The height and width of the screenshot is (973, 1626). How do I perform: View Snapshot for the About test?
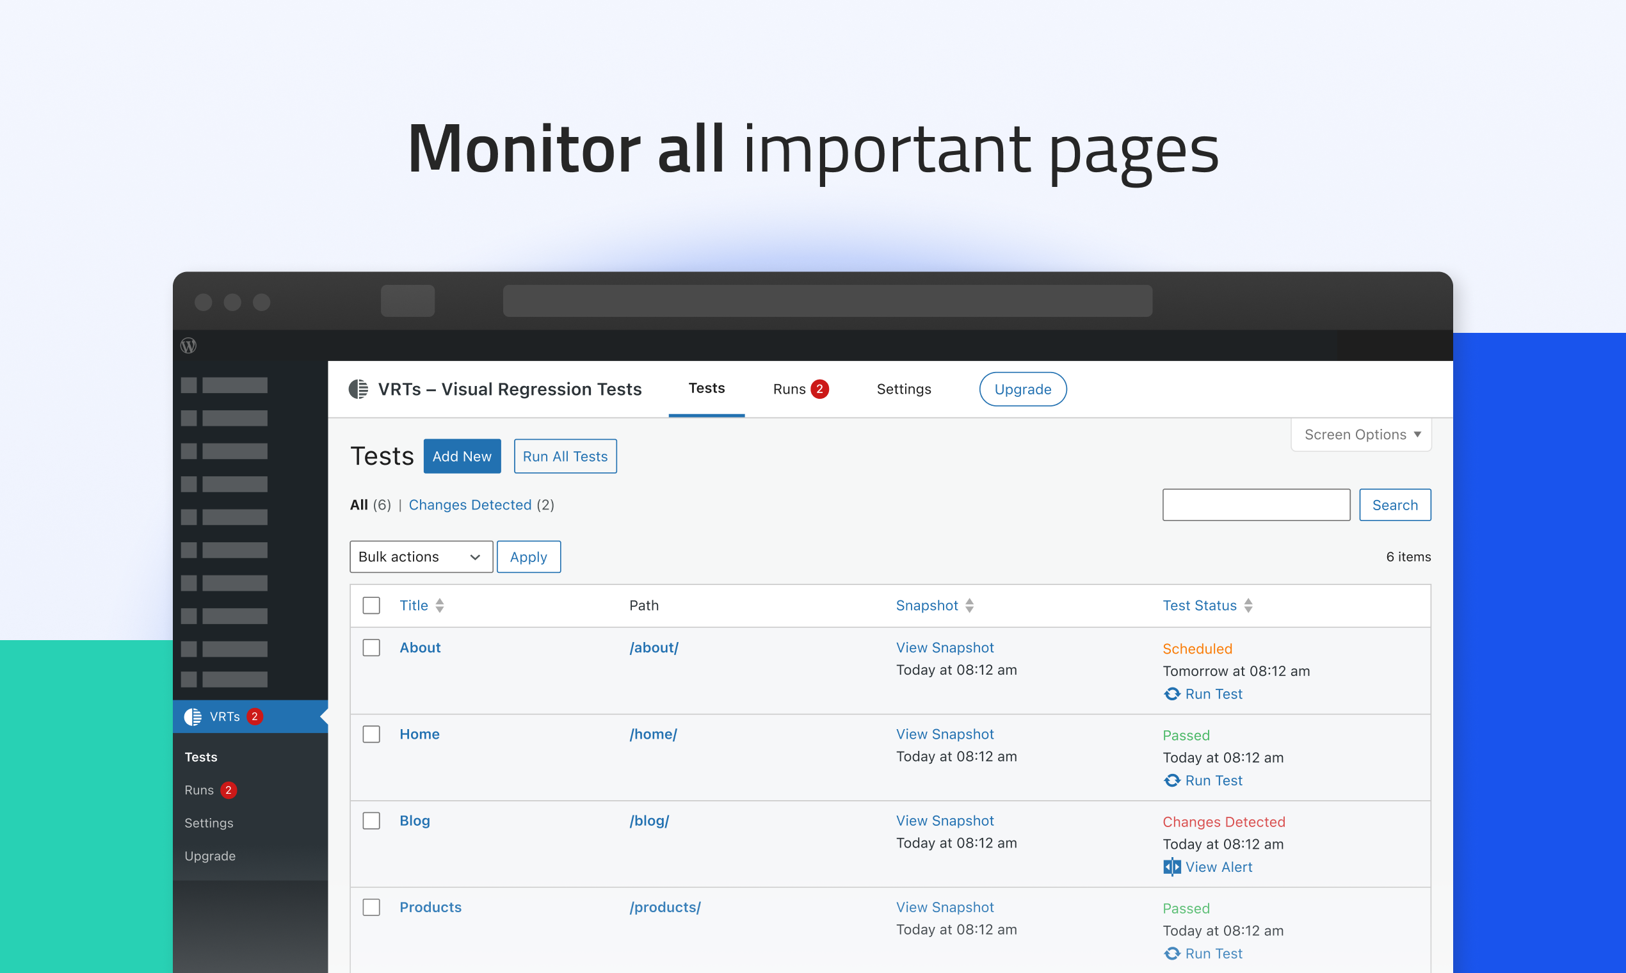tap(945, 648)
